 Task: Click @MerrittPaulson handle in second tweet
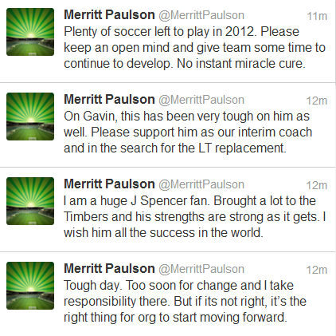(x=201, y=100)
